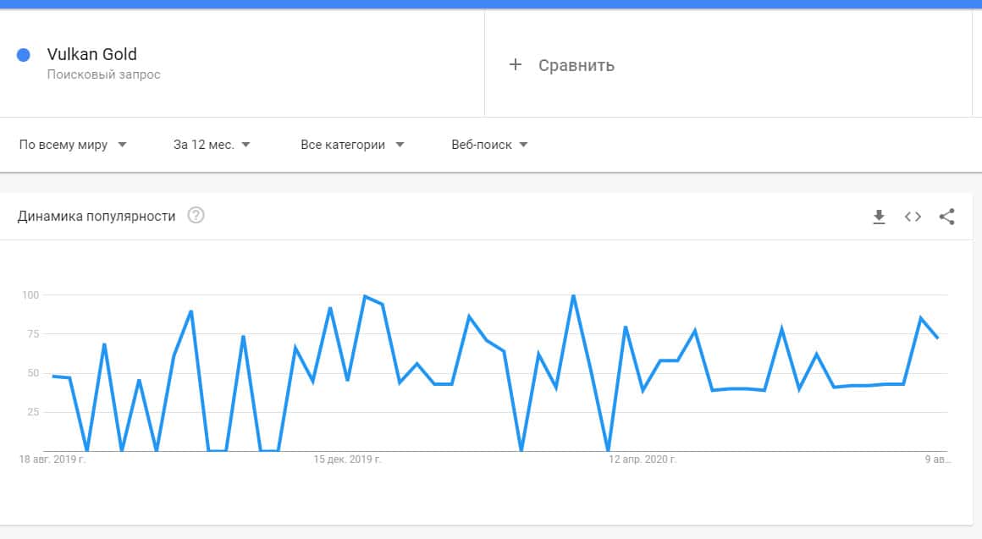Open the embed code icon
Viewport: 982px width, 539px height.
(913, 217)
